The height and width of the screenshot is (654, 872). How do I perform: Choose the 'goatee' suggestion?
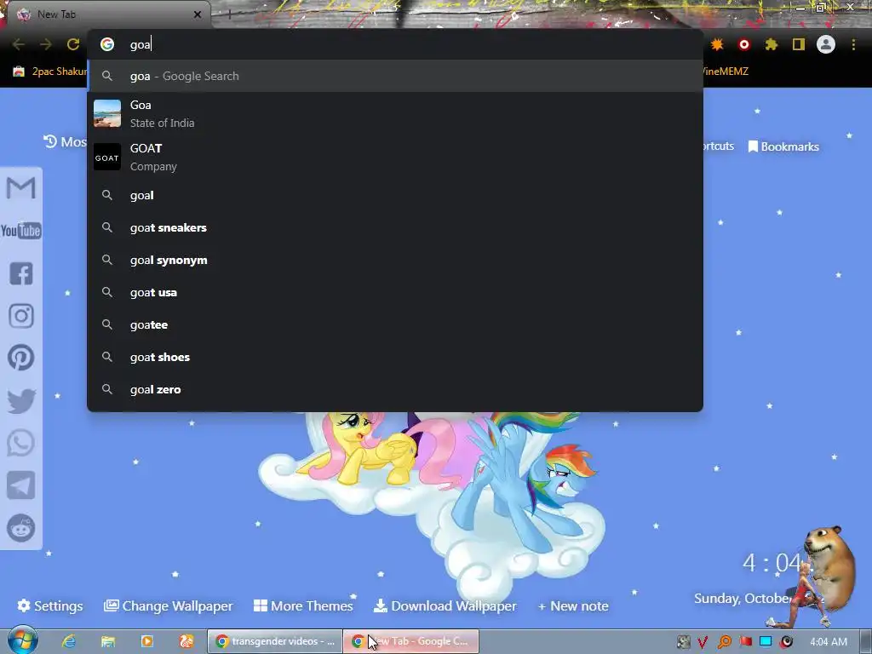point(395,324)
